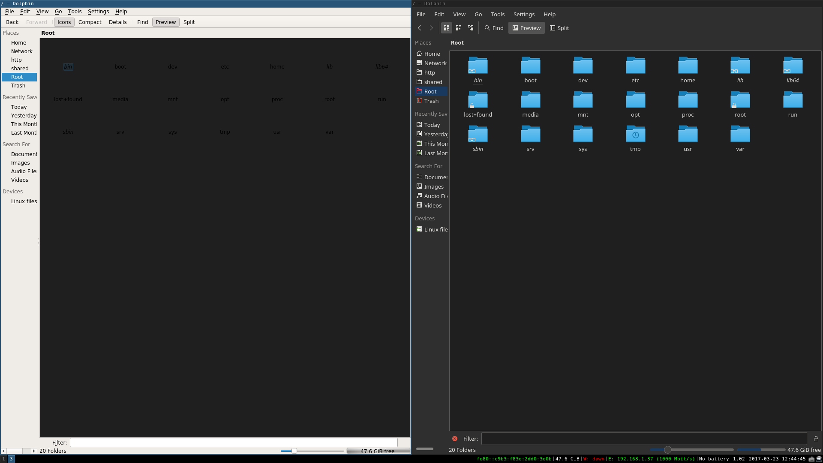Viewport: 823px width, 463px height.
Task: Select Details view mode in left Dolphin window
Action: (x=118, y=22)
